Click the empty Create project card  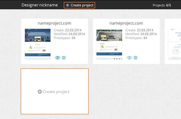pos(55,91)
